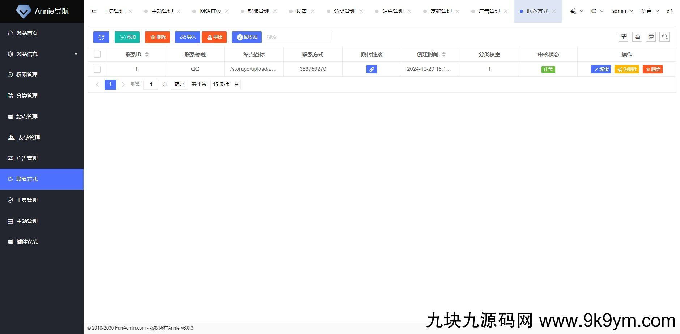Sort by 创建时间 column arrows
The width and height of the screenshot is (680, 334).
click(x=444, y=55)
